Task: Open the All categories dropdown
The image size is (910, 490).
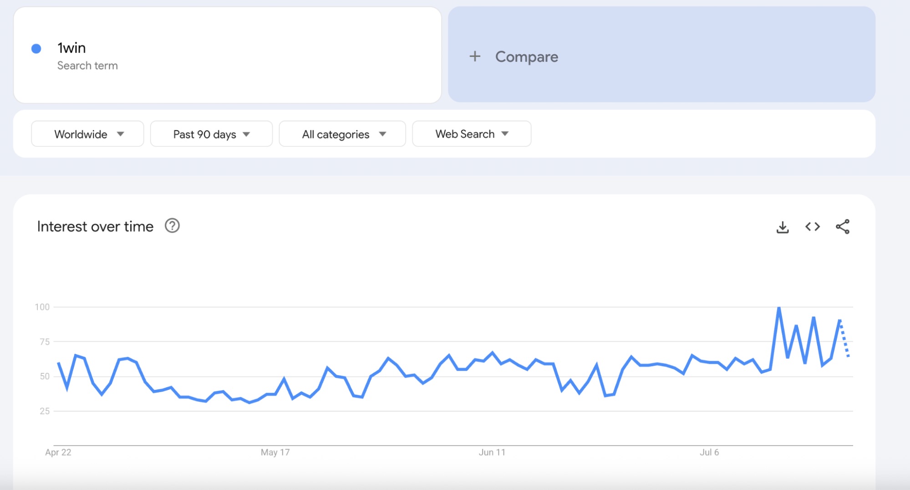Action: (342, 134)
